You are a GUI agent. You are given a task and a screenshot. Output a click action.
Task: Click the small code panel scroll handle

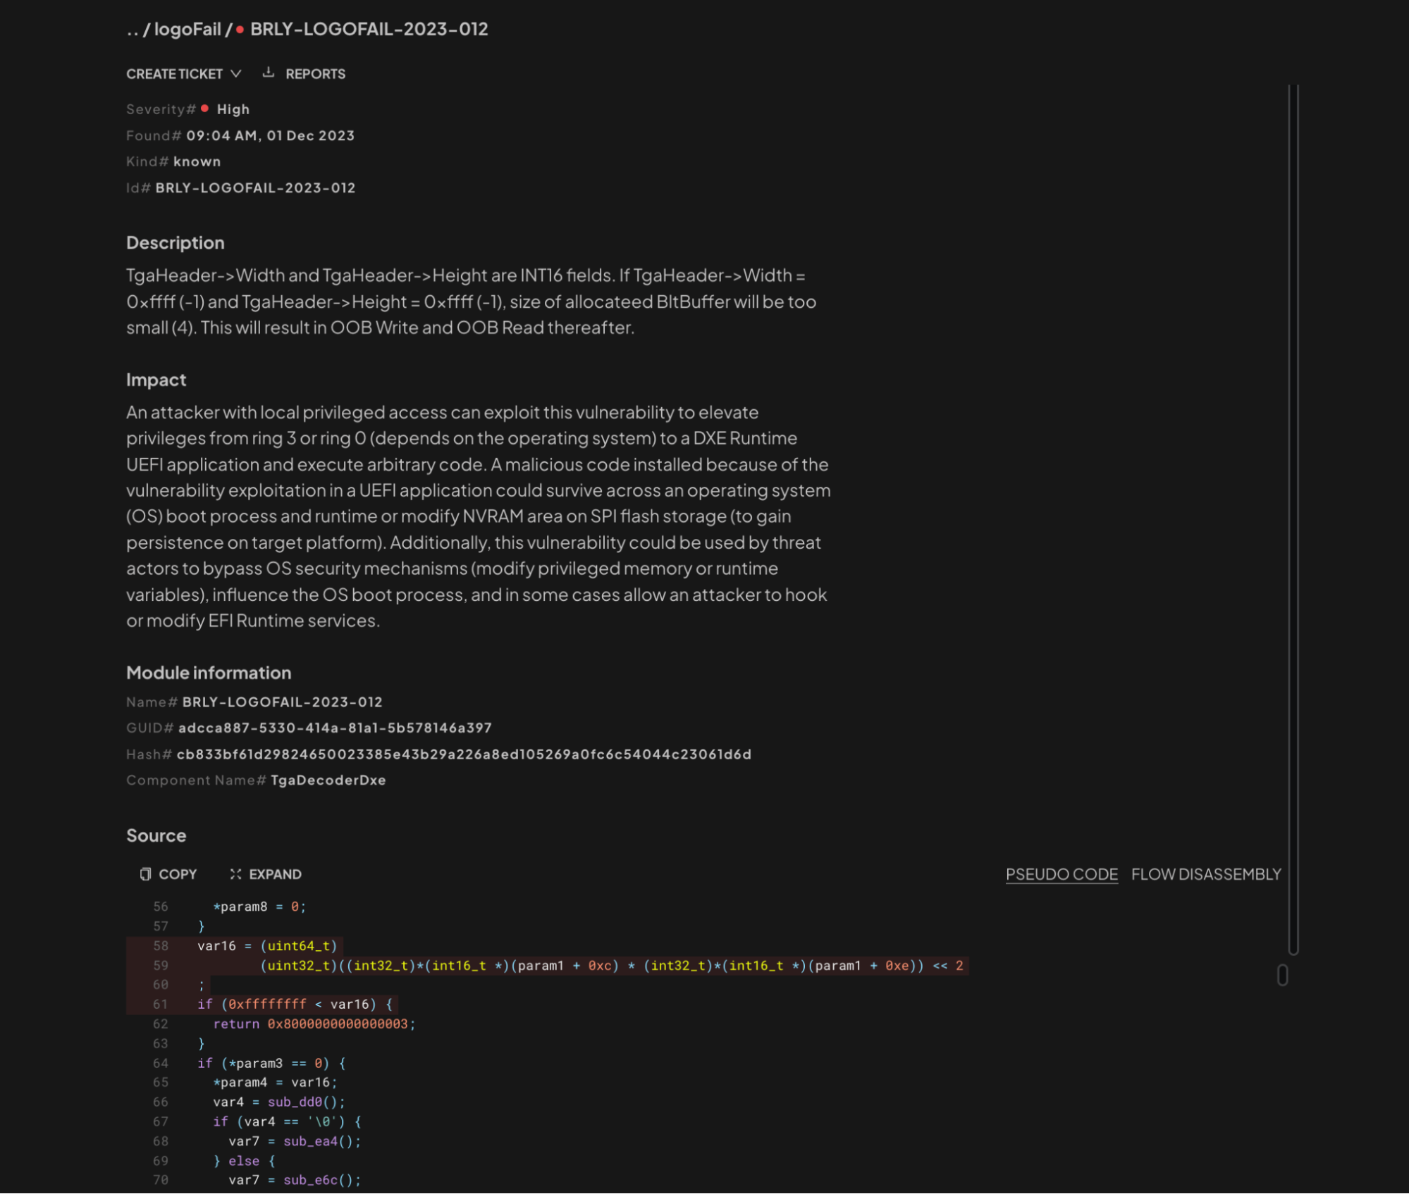[1282, 975]
